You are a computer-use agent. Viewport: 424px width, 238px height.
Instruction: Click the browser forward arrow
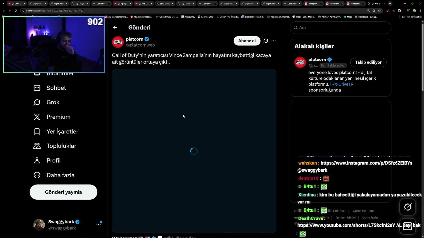pos(10,11)
